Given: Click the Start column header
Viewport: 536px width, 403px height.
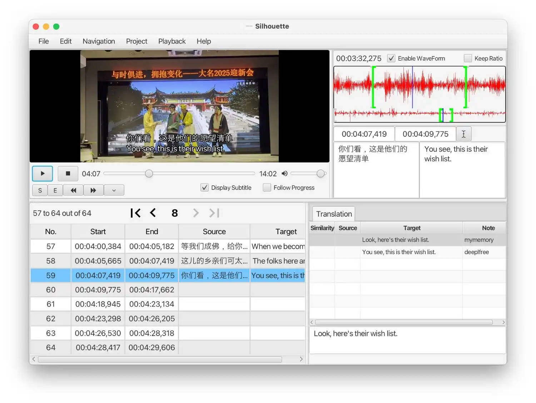Looking at the screenshot, I should 98,232.
